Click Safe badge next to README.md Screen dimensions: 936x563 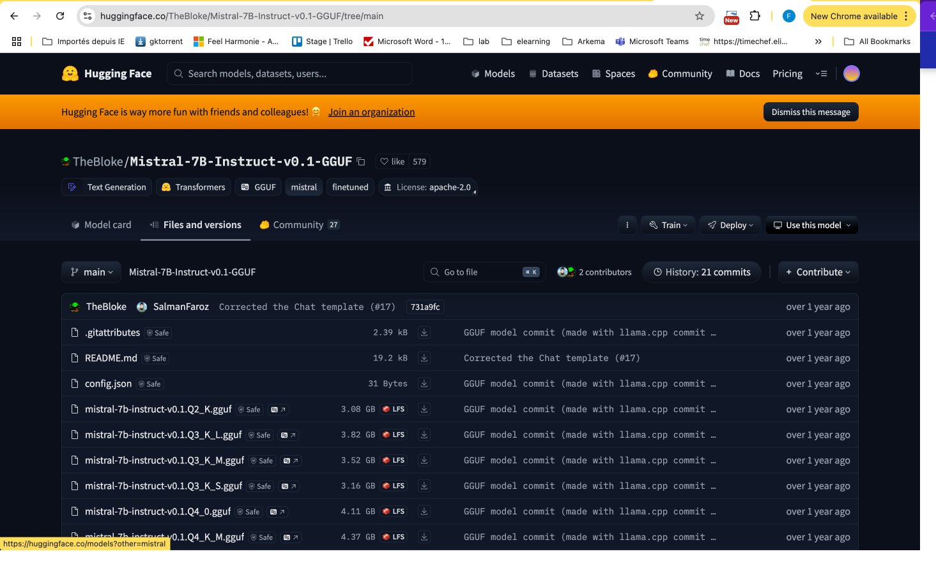coord(155,359)
